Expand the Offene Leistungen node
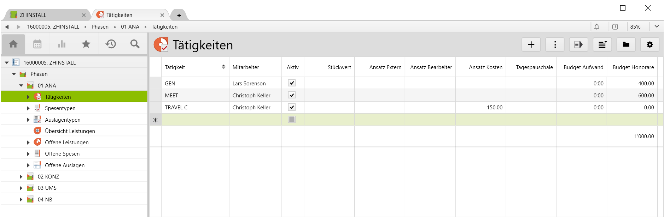 tap(28, 143)
